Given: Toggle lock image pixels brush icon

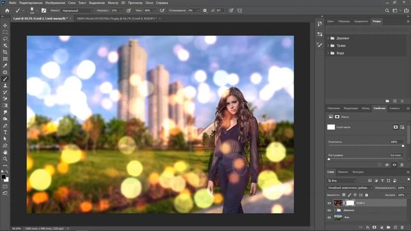Looking at the screenshot, I should point(349,195).
